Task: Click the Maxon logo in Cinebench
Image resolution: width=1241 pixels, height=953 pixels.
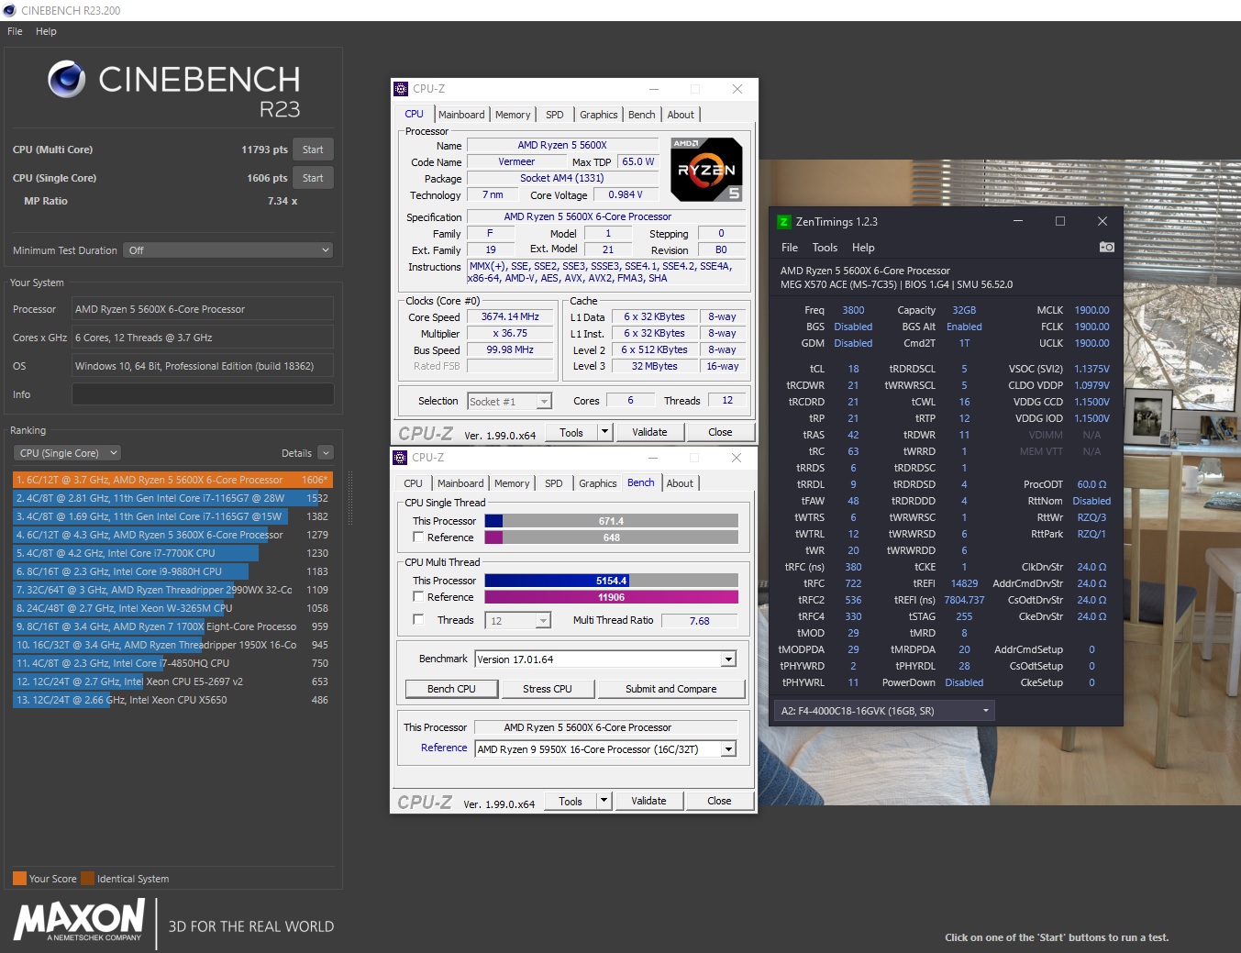Action: (x=79, y=920)
